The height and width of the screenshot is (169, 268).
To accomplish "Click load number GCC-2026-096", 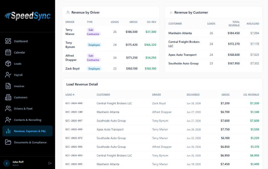I will [74, 147].
